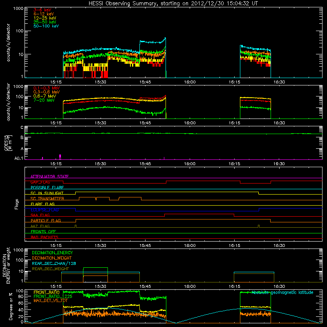Pick the AAZ_FLAG label
This screenshot has width=327, height=327.
[x=40, y=226]
